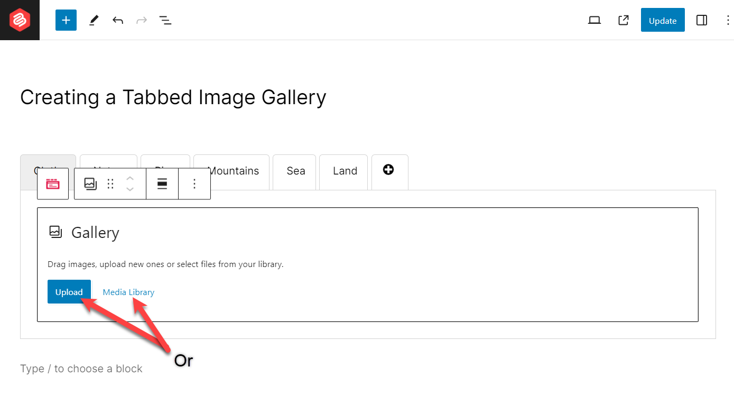Open the editor Options menu at top right
Viewport: 734px width, 395px height.
coord(728,20)
